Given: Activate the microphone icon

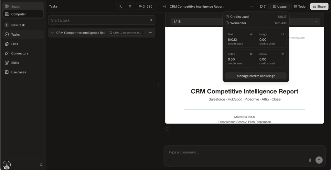Looking at the screenshot, I should (310, 160).
